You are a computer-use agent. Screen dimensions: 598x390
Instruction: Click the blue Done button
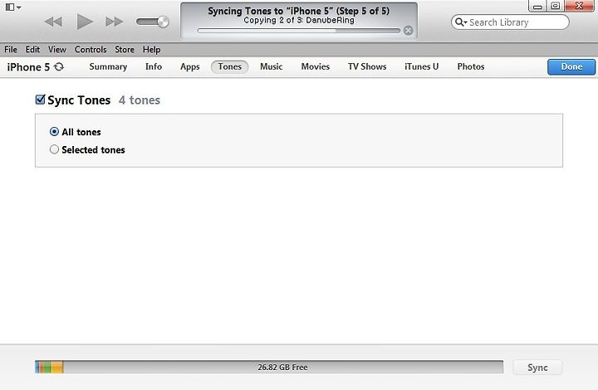tap(571, 67)
